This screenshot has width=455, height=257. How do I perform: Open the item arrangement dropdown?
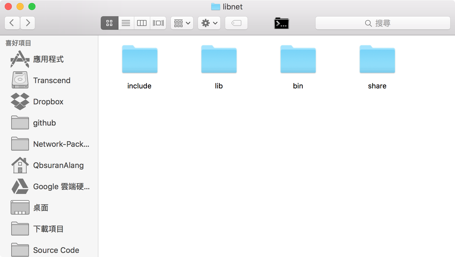click(x=182, y=23)
